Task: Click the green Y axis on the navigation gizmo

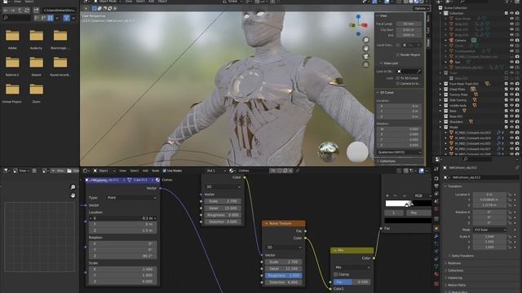Action: click(352, 25)
